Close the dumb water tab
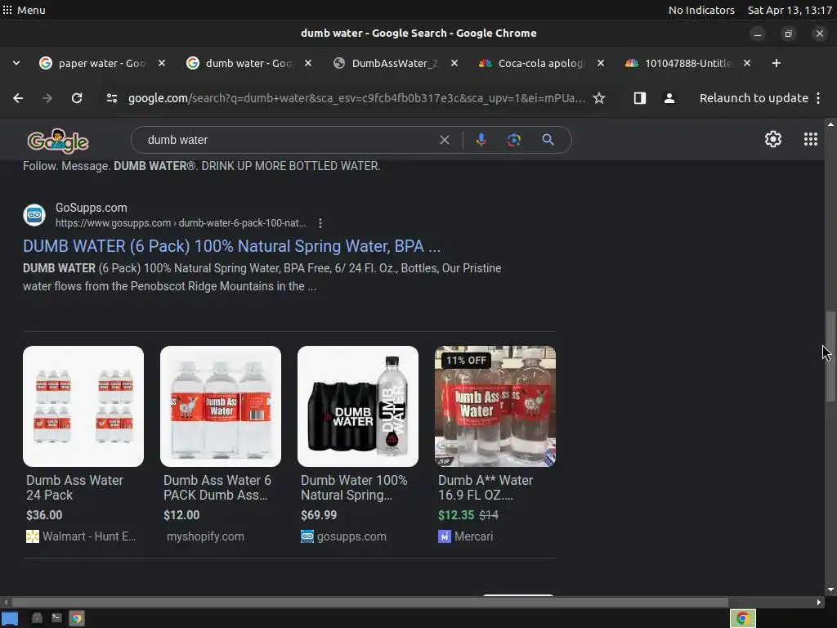The width and height of the screenshot is (837, 628). (x=308, y=63)
